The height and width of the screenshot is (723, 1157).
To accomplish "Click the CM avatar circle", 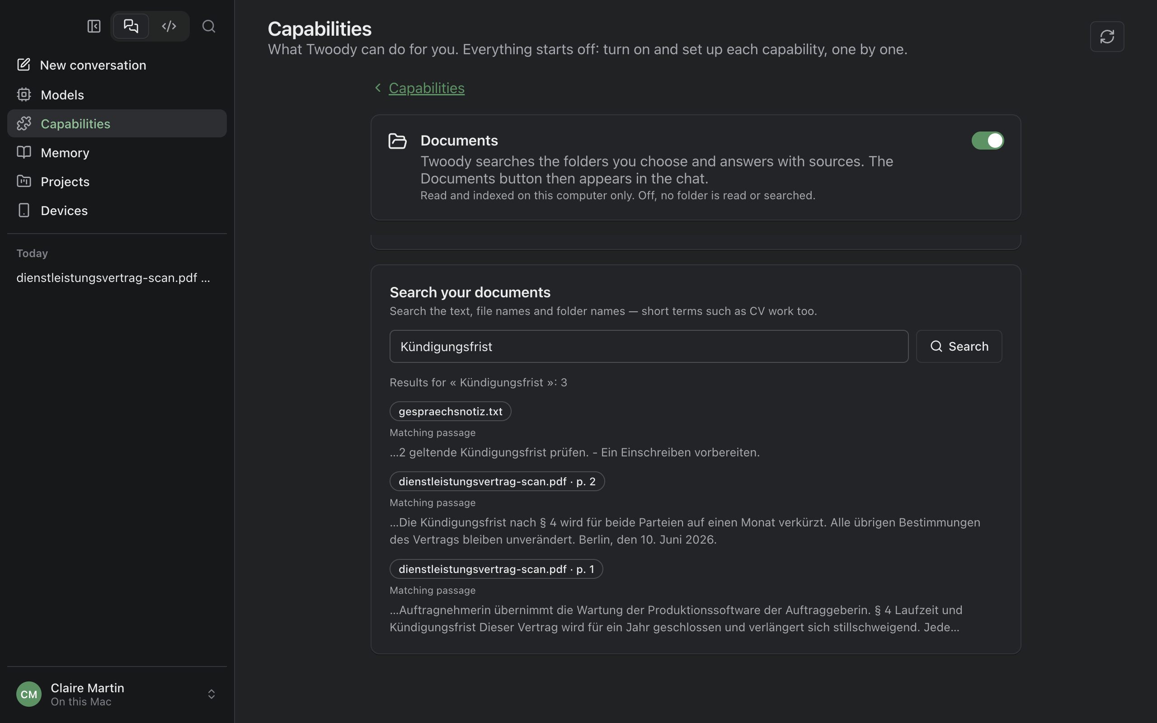I will pos(28,694).
